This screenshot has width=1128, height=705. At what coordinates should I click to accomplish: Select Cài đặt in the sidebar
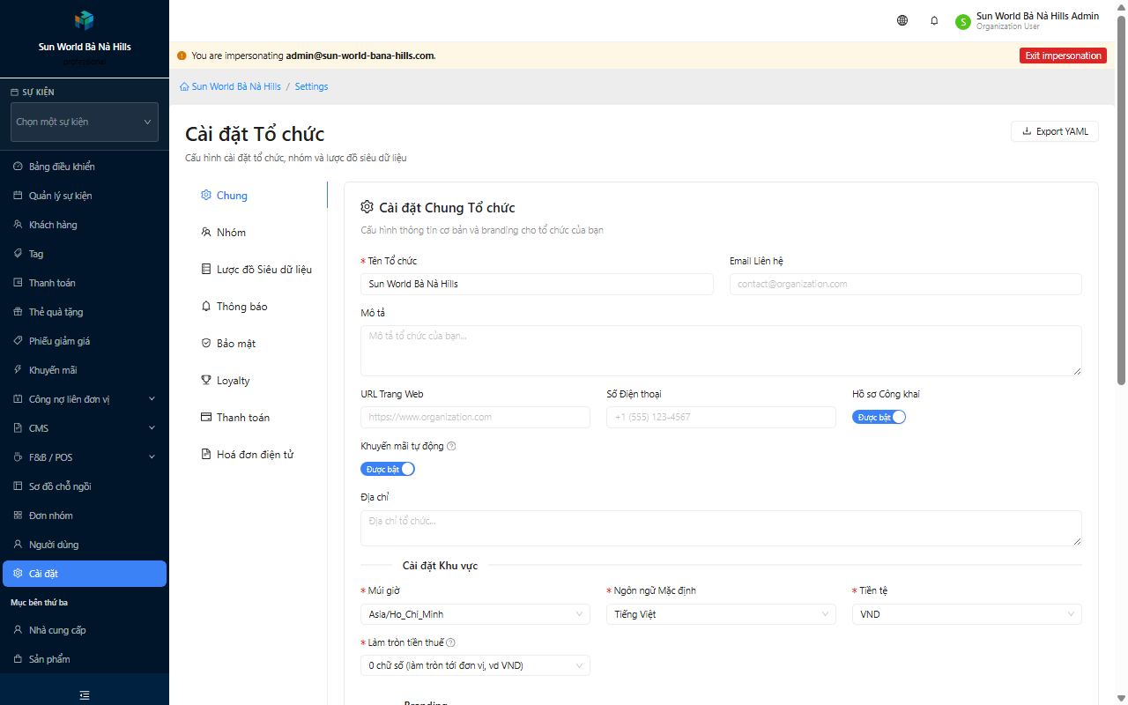coord(85,574)
